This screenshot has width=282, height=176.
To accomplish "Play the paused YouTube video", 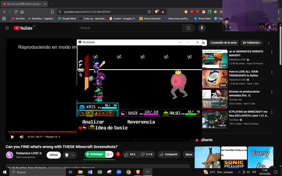I will click(13, 137).
